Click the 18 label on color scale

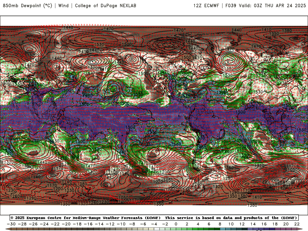point(275,224)
